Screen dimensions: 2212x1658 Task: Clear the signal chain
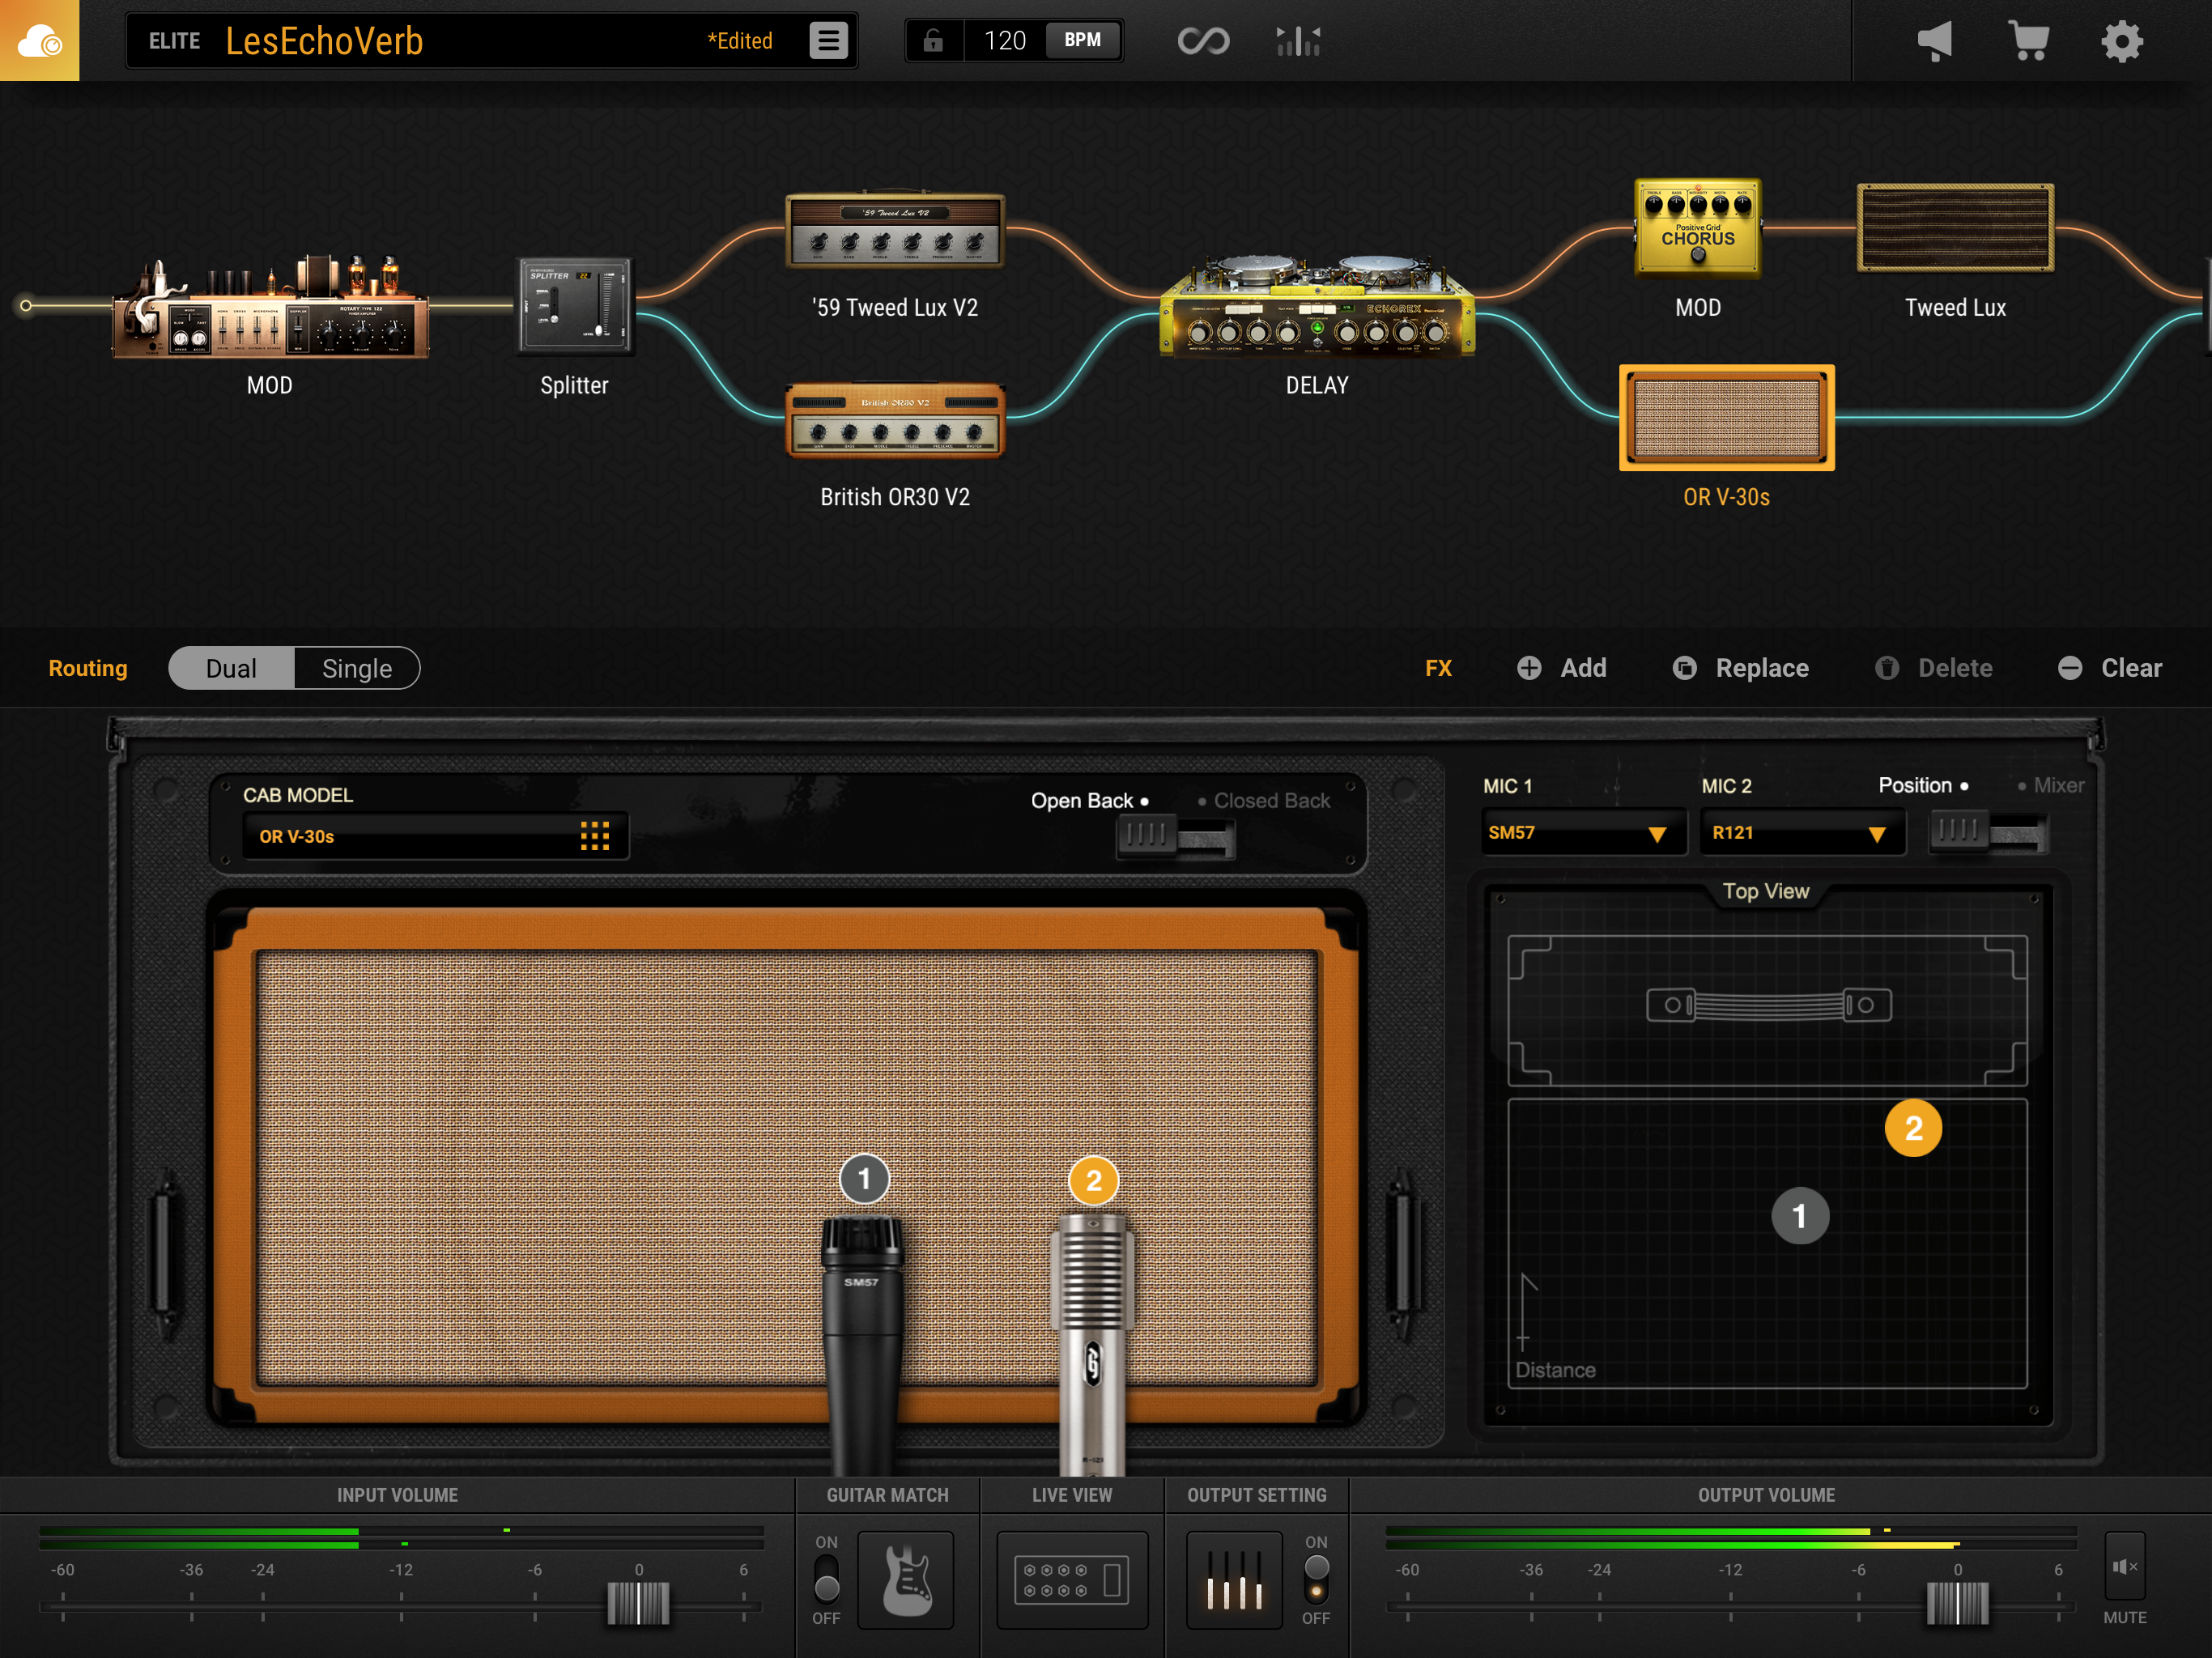[x=2108, y=668]
